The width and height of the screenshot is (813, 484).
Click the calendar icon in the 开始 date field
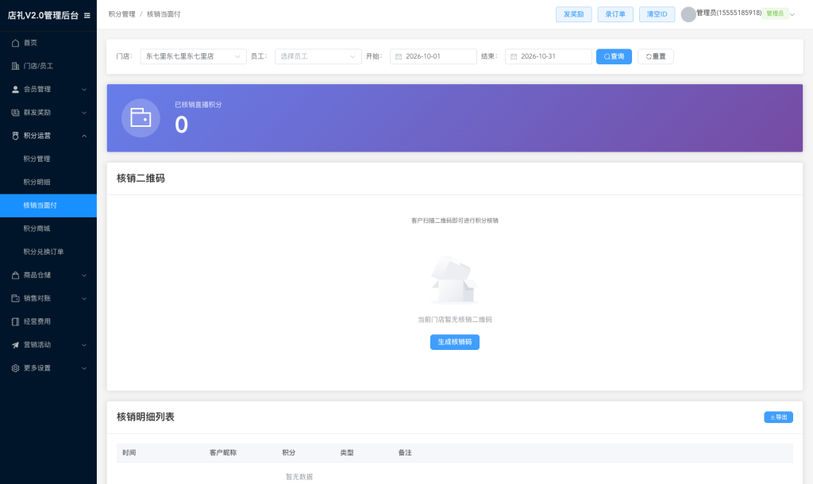click(399, 56)
